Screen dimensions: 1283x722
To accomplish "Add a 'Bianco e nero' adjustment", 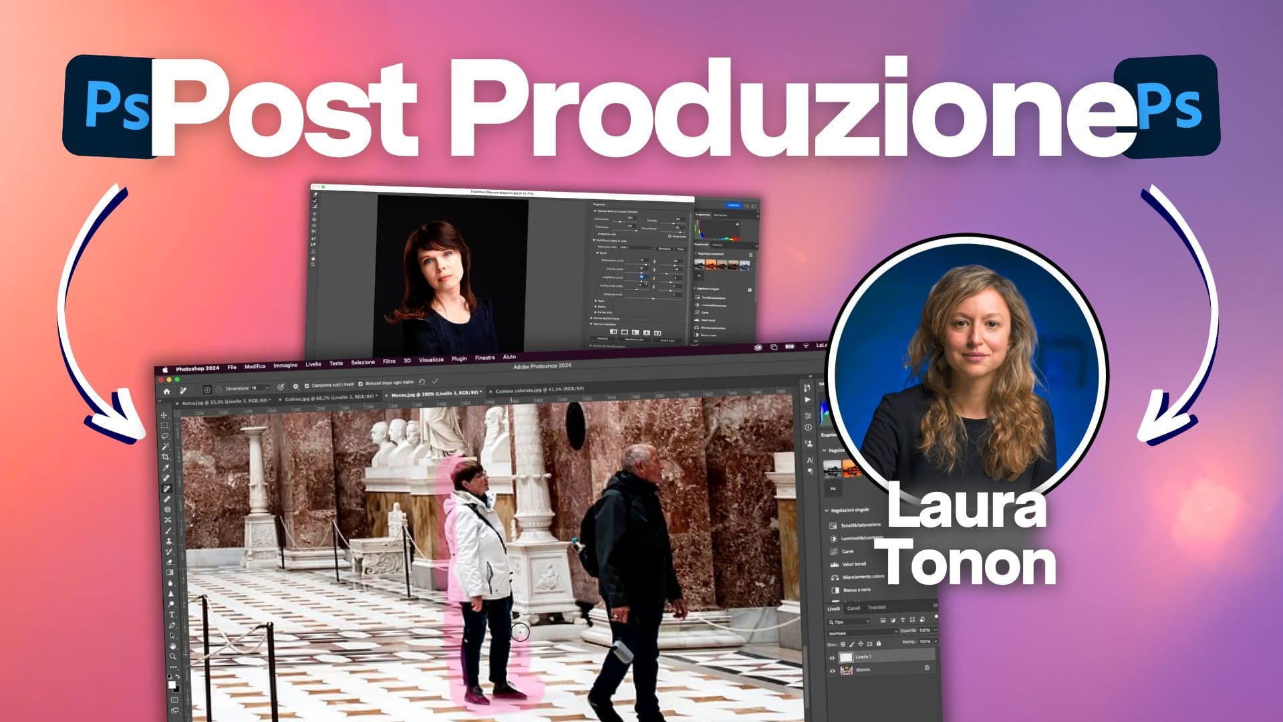I will click(x=851, y=590).
